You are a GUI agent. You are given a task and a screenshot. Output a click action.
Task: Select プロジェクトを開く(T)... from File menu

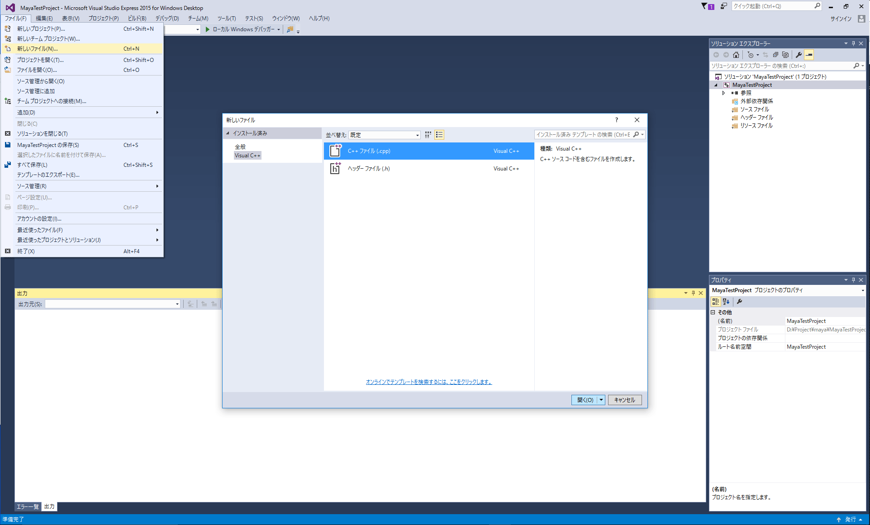[40, 60]
